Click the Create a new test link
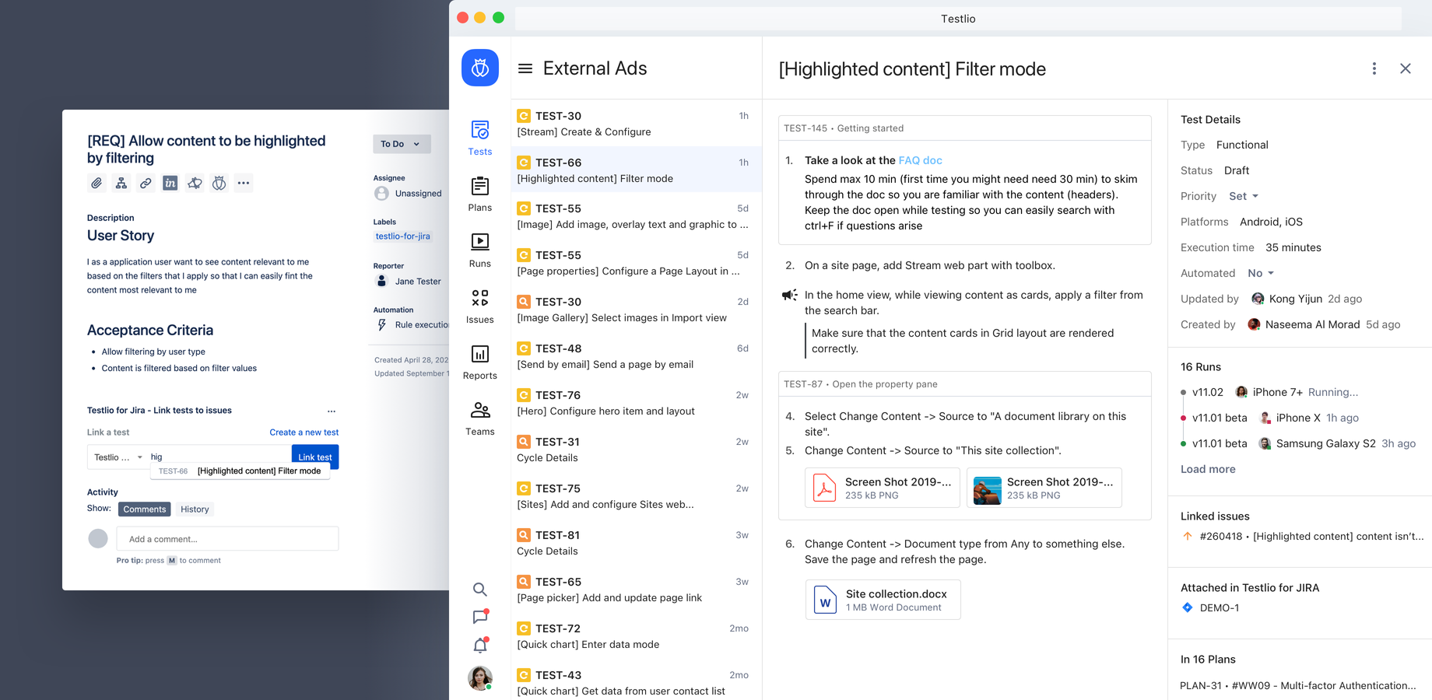The width and height of the screenshot is (1432, 700). tap(304, 432)
